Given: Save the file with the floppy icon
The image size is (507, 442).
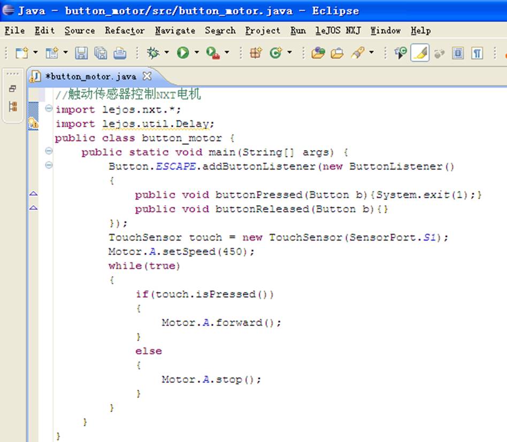Looking at the screenshot, I should (81, 53).
